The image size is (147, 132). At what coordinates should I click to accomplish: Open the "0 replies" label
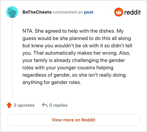pyautogui.click(x=58, y=105)
